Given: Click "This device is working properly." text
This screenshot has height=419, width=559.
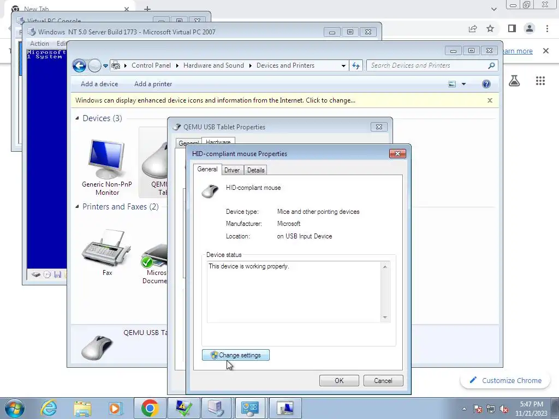Looking at the screenshot, I should [249, 266].
